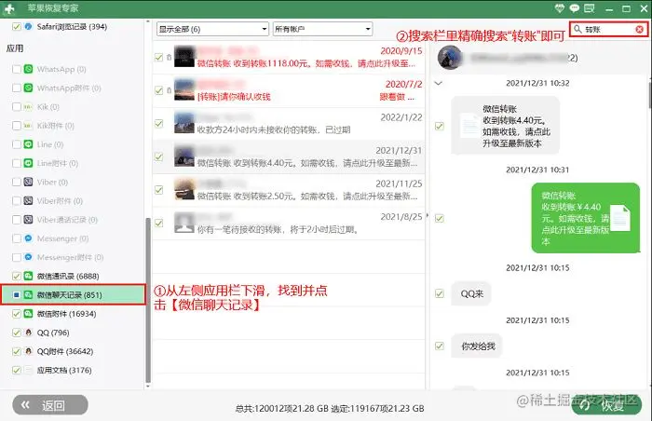
Task: Open the 所有账户 account dropdown
Action: tap(322, 29)
